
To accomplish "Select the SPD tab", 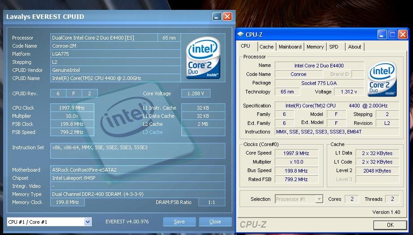I will coord(334,47).
